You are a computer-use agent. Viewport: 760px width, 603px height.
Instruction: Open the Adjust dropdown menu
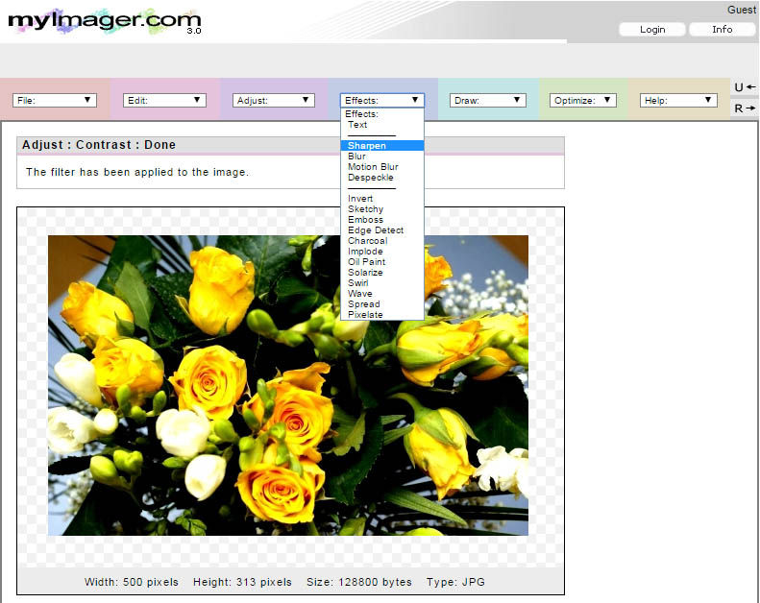[274, 100]
